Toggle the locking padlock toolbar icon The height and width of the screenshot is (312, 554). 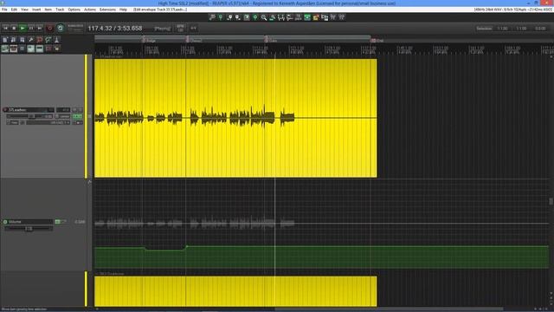pos(56,49)
